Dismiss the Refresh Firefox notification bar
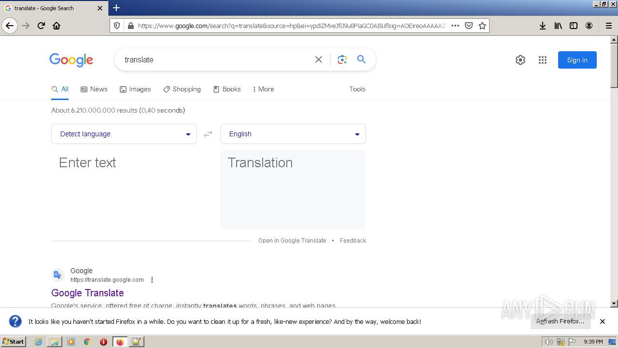The width and height of the screenshot is (618, 348). coord(603,321)
